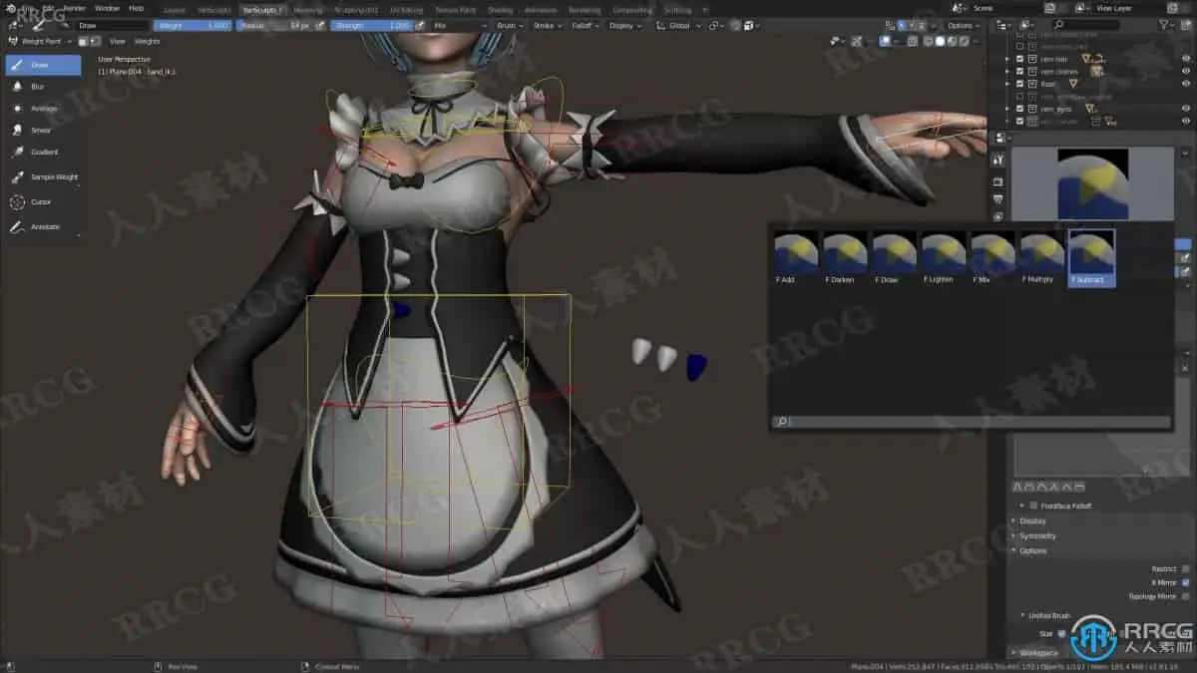Toggle the Frontface Falloff checkbox

click(x=1033, y=505)
